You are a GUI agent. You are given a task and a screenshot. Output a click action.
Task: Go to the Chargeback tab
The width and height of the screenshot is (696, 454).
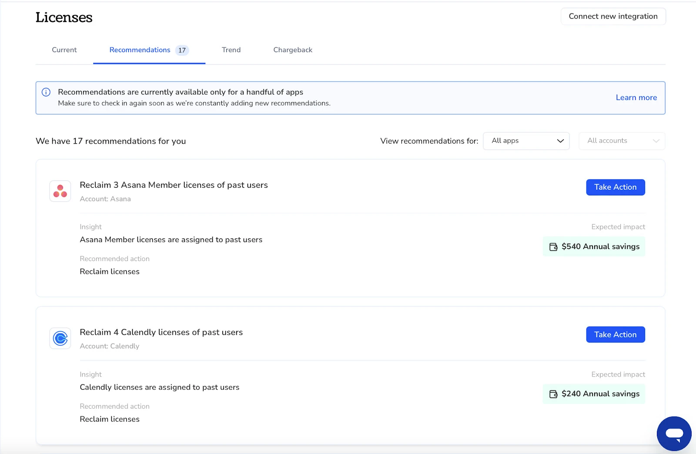(x=293, y=50)
